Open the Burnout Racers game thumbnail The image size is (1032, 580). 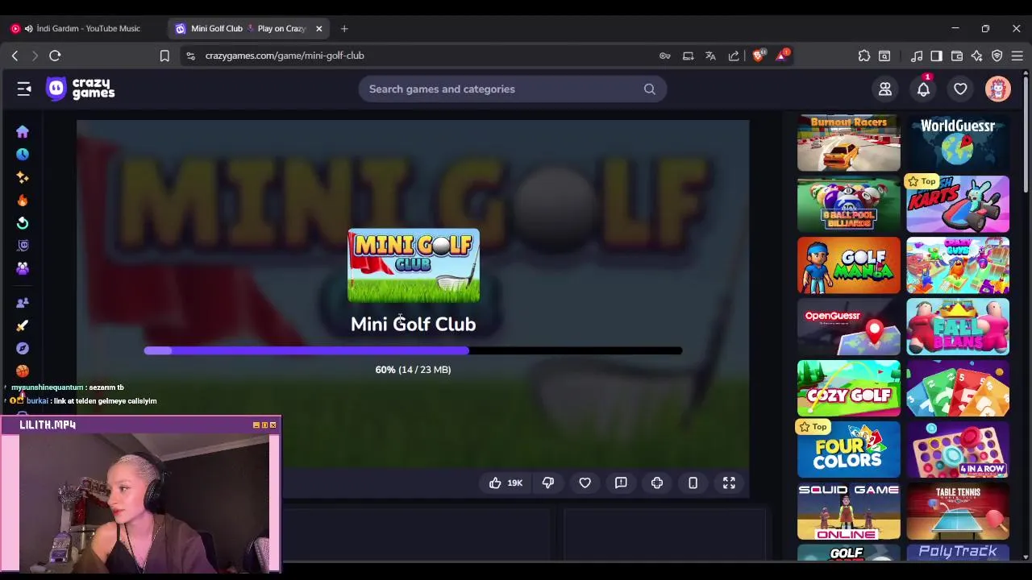click(x=849, y=143)
